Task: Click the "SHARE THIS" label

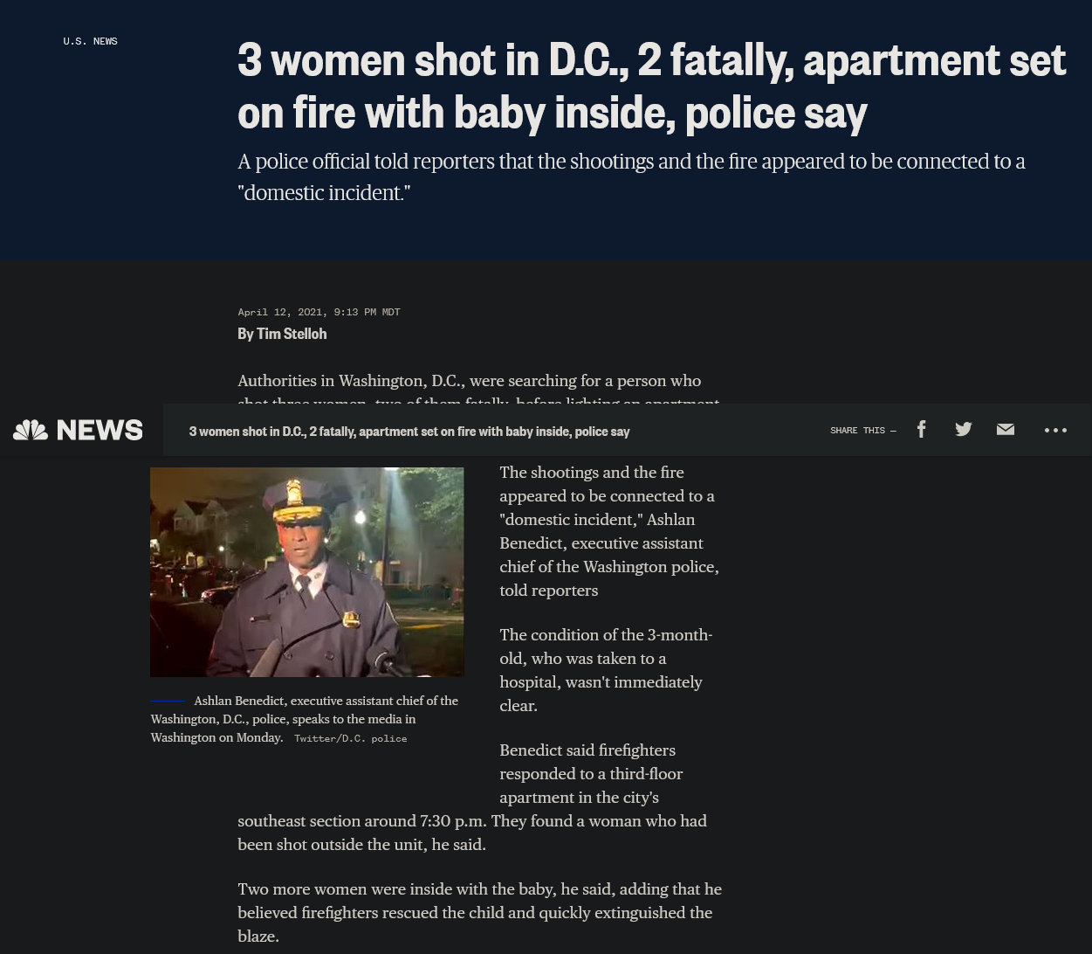Action: click(x=862, y=431)
